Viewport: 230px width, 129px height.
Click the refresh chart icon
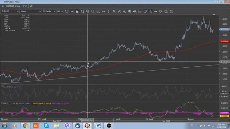(x=67, y=11)
